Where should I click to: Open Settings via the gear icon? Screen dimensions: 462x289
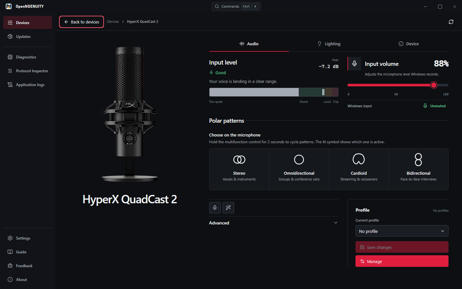coord(10,238)
